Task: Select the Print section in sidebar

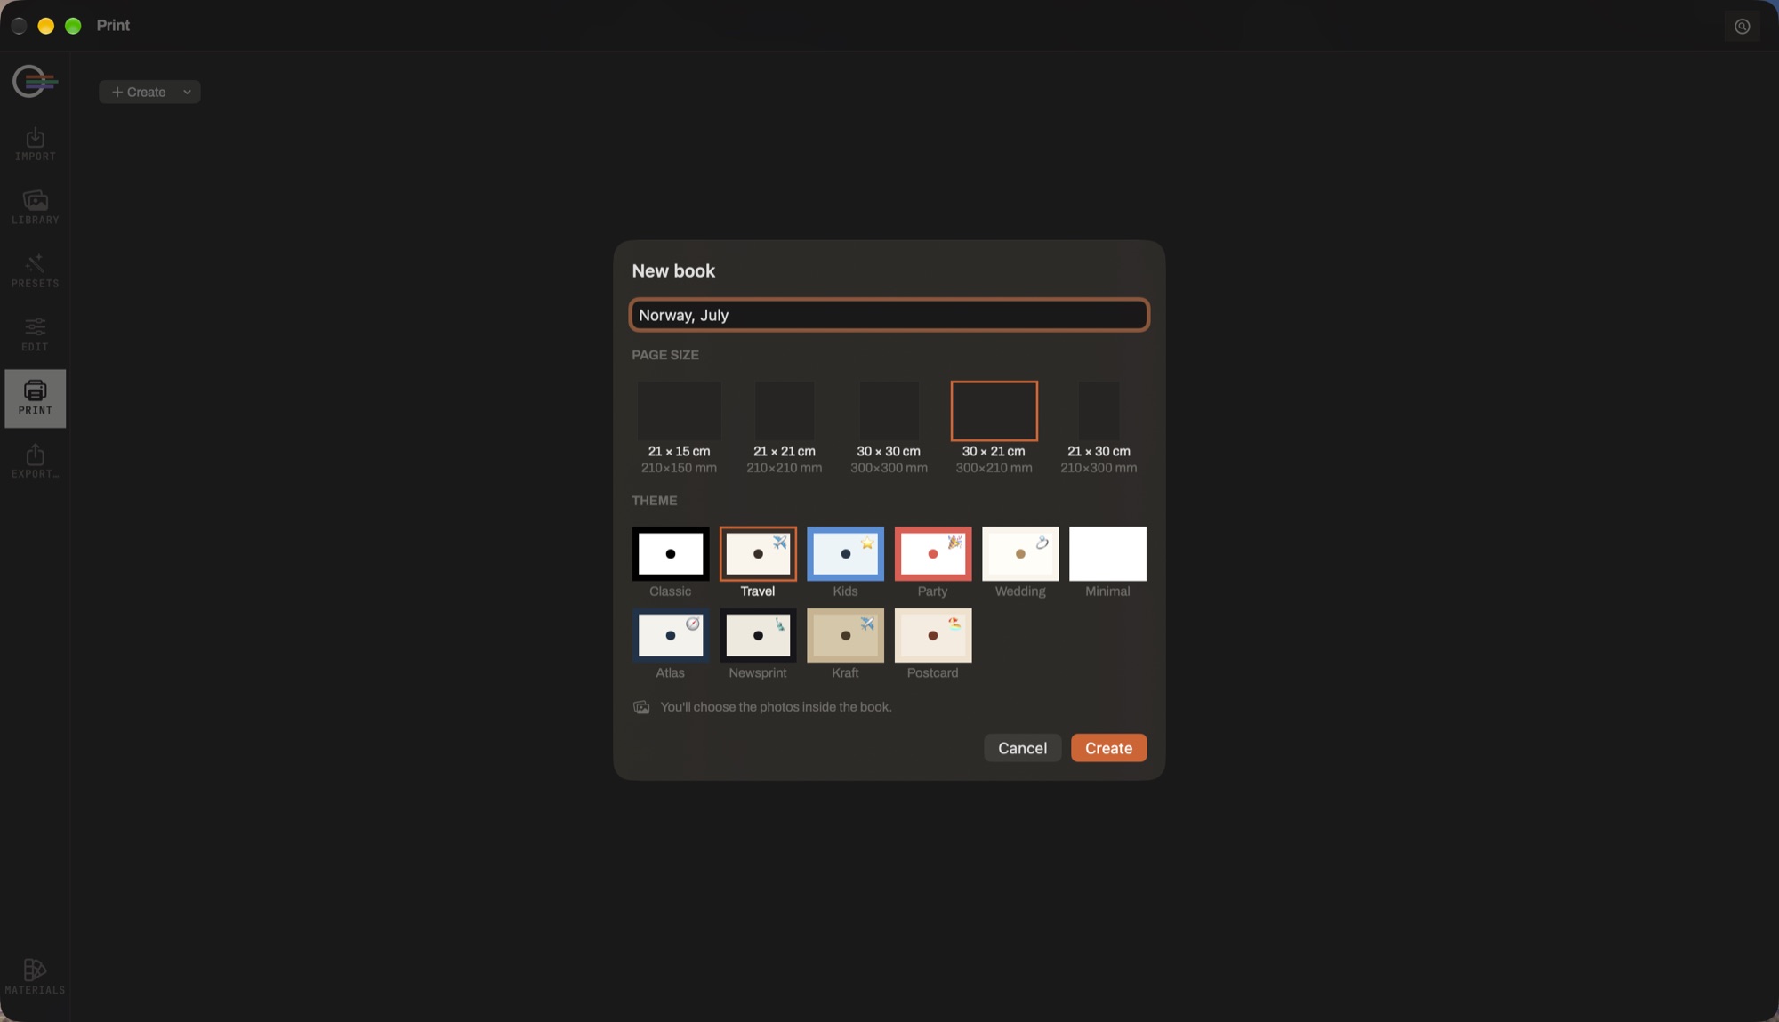Action: tap(35, 398)
